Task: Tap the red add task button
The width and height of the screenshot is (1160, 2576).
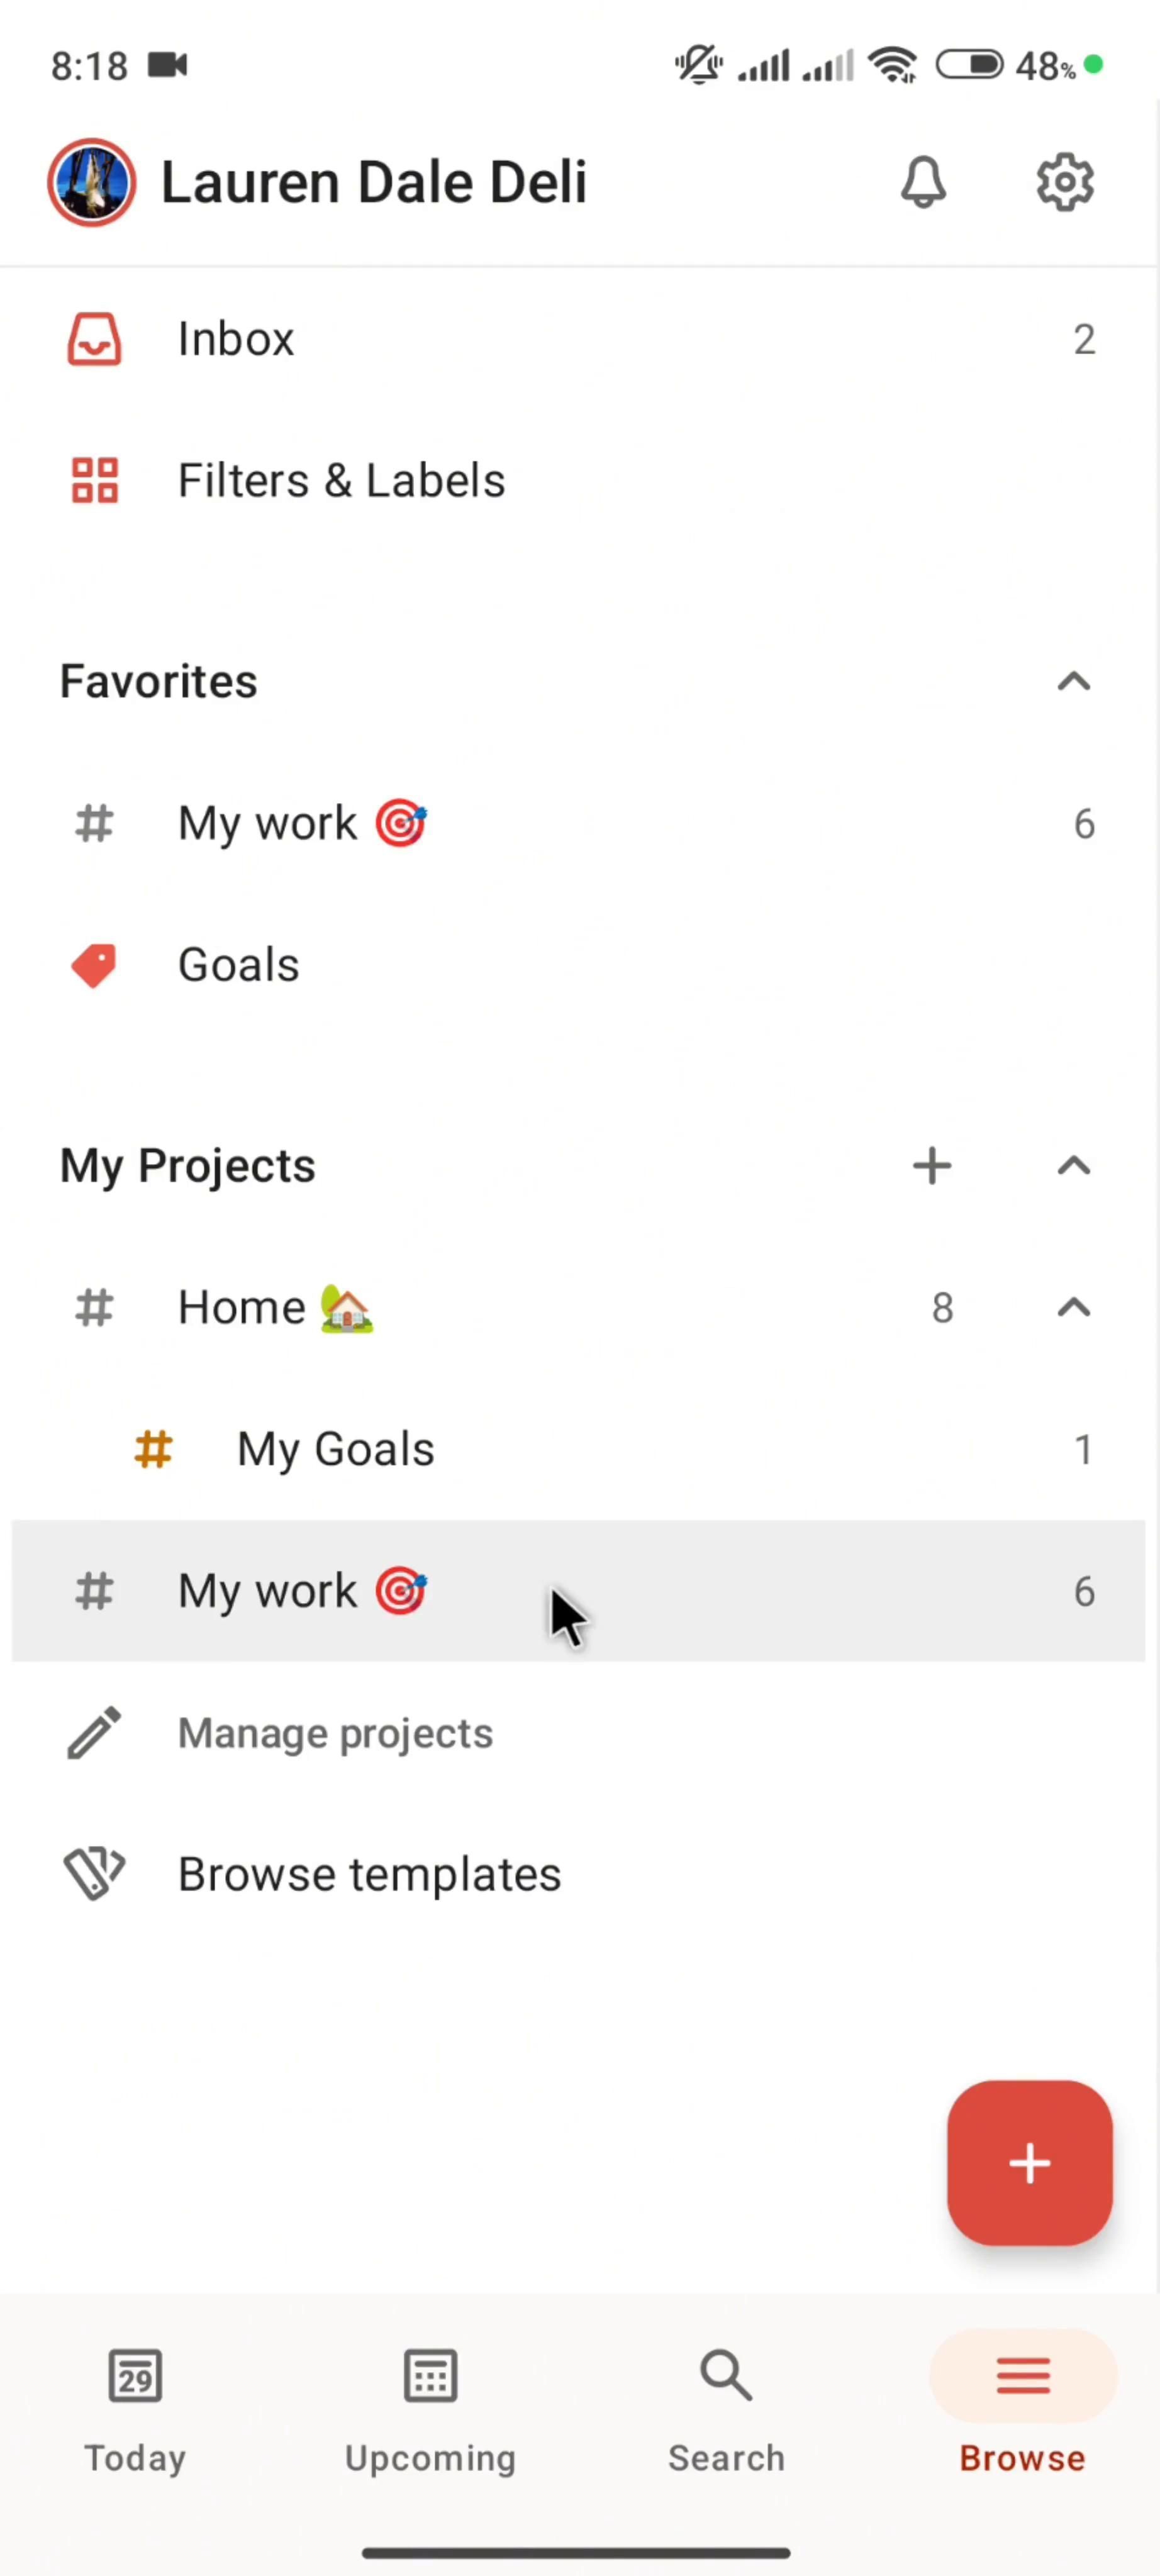Action: pos(1029,2163)
